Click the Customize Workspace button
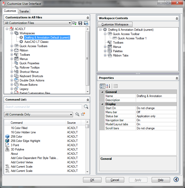The image size is (185, 188). point(115,24)
